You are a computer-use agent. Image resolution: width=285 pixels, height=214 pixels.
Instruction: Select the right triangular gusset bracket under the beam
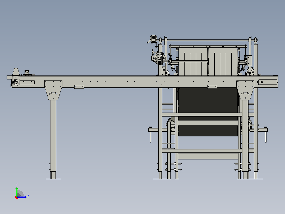pos(245,90)
